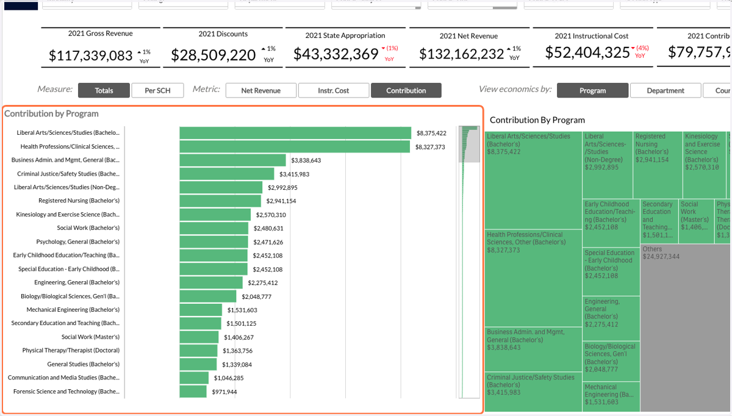
Task: View economics by Department
Action: [666, 90]
